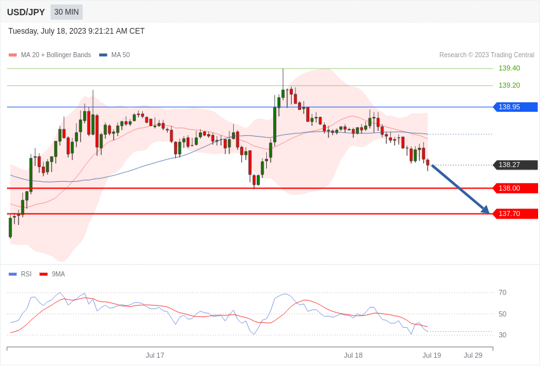The image size is (540, 366).
Task: Click the Research © 2023 Trading Central credit
Action: [x=487, y=55]
